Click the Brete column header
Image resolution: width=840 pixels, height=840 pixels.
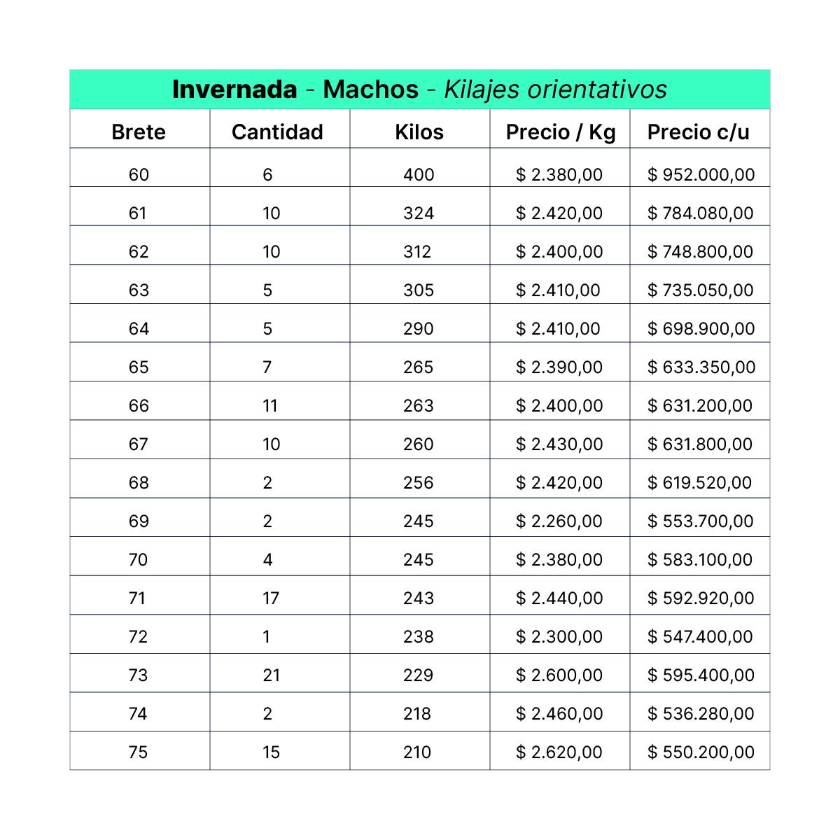(139, 132)
